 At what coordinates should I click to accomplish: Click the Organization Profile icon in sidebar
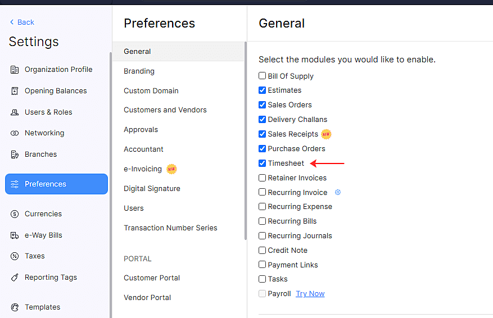pos(15,70)
